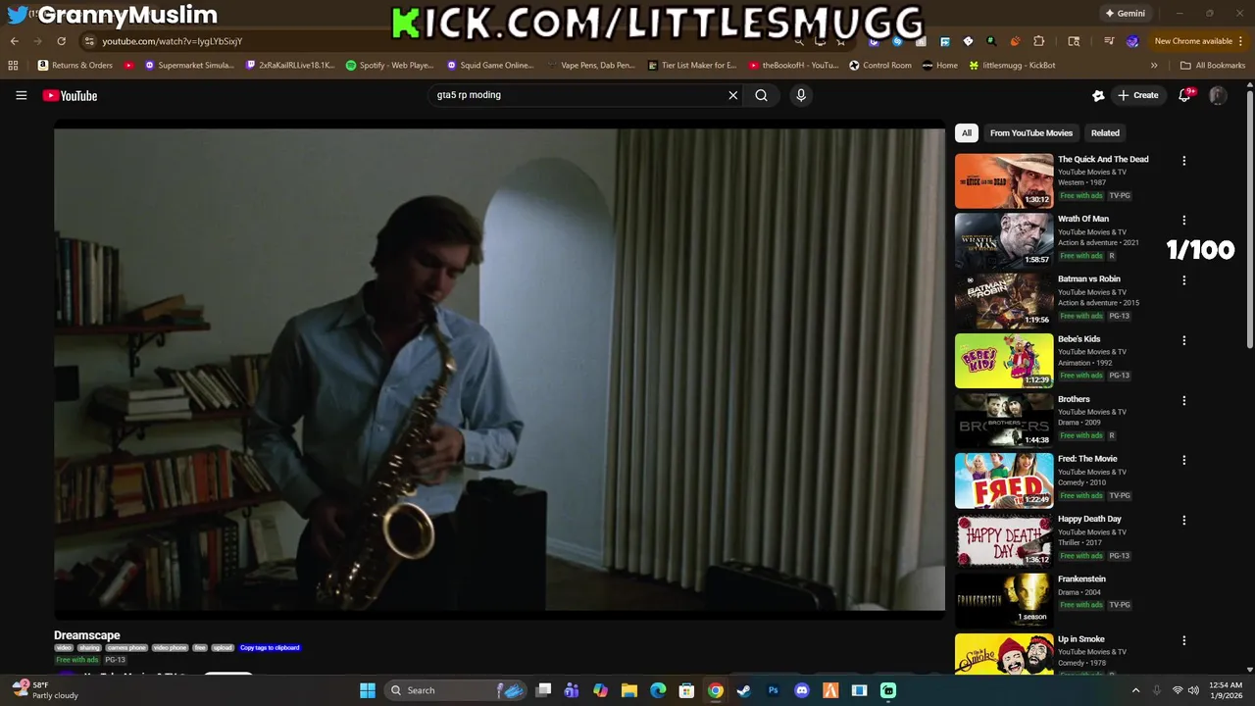1255x706 pixels.
Task: Click the address bar URL
Action: pos(173,41)
